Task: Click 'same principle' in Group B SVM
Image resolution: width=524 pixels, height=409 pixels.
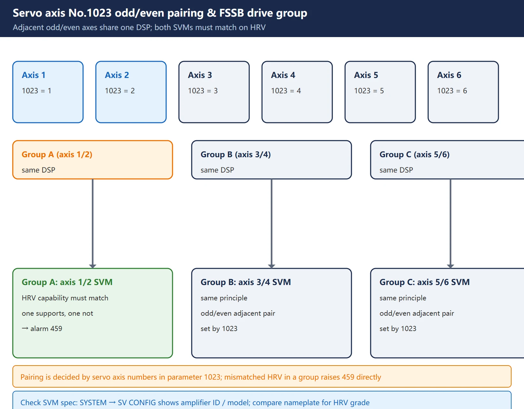Action: click(x=224, y=298)
